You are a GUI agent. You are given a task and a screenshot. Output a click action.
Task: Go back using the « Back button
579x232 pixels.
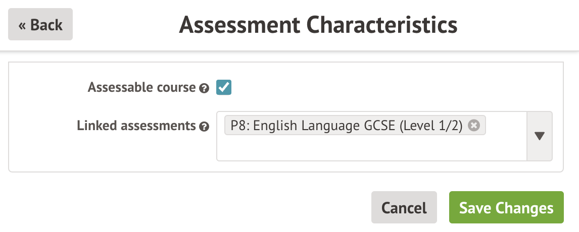click(40, 24)
